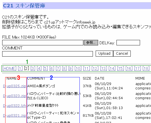Open the 参照 file browse button
The width and height of the screenshot is (151, 123).
[91, 43]
